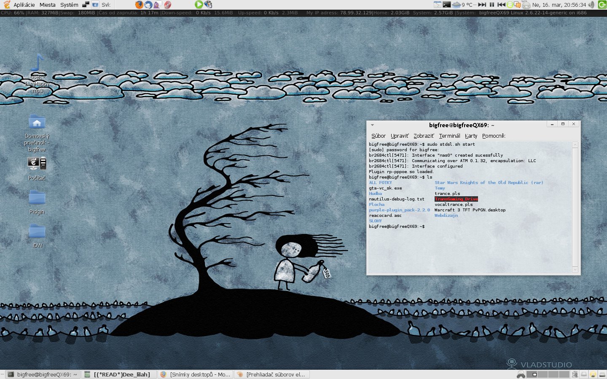Click the green logout button icon

pyautogui.click(x=602, y=5)
